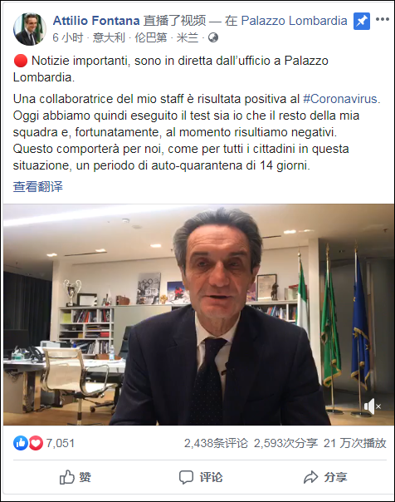View the 2,593次分享 shares list
The image size is (395, 502).
click(285, 443)
